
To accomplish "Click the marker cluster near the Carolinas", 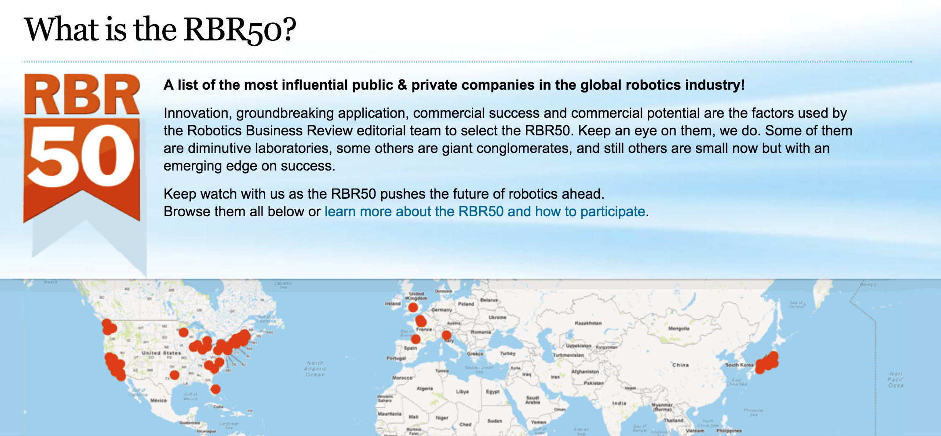I will 214,365.
